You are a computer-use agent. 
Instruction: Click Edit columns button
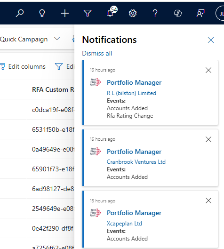click(x=23, y=66)
